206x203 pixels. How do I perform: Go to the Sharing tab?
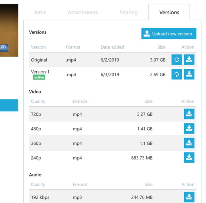point(128,12)
